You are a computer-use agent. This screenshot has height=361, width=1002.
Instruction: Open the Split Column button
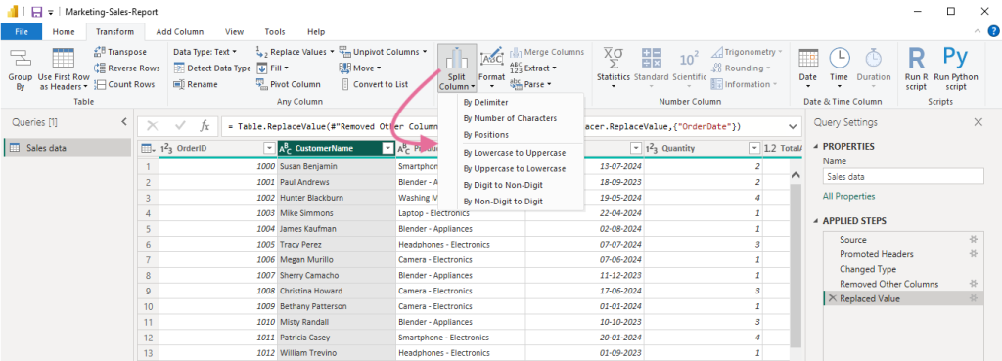(x=457, y=69)
